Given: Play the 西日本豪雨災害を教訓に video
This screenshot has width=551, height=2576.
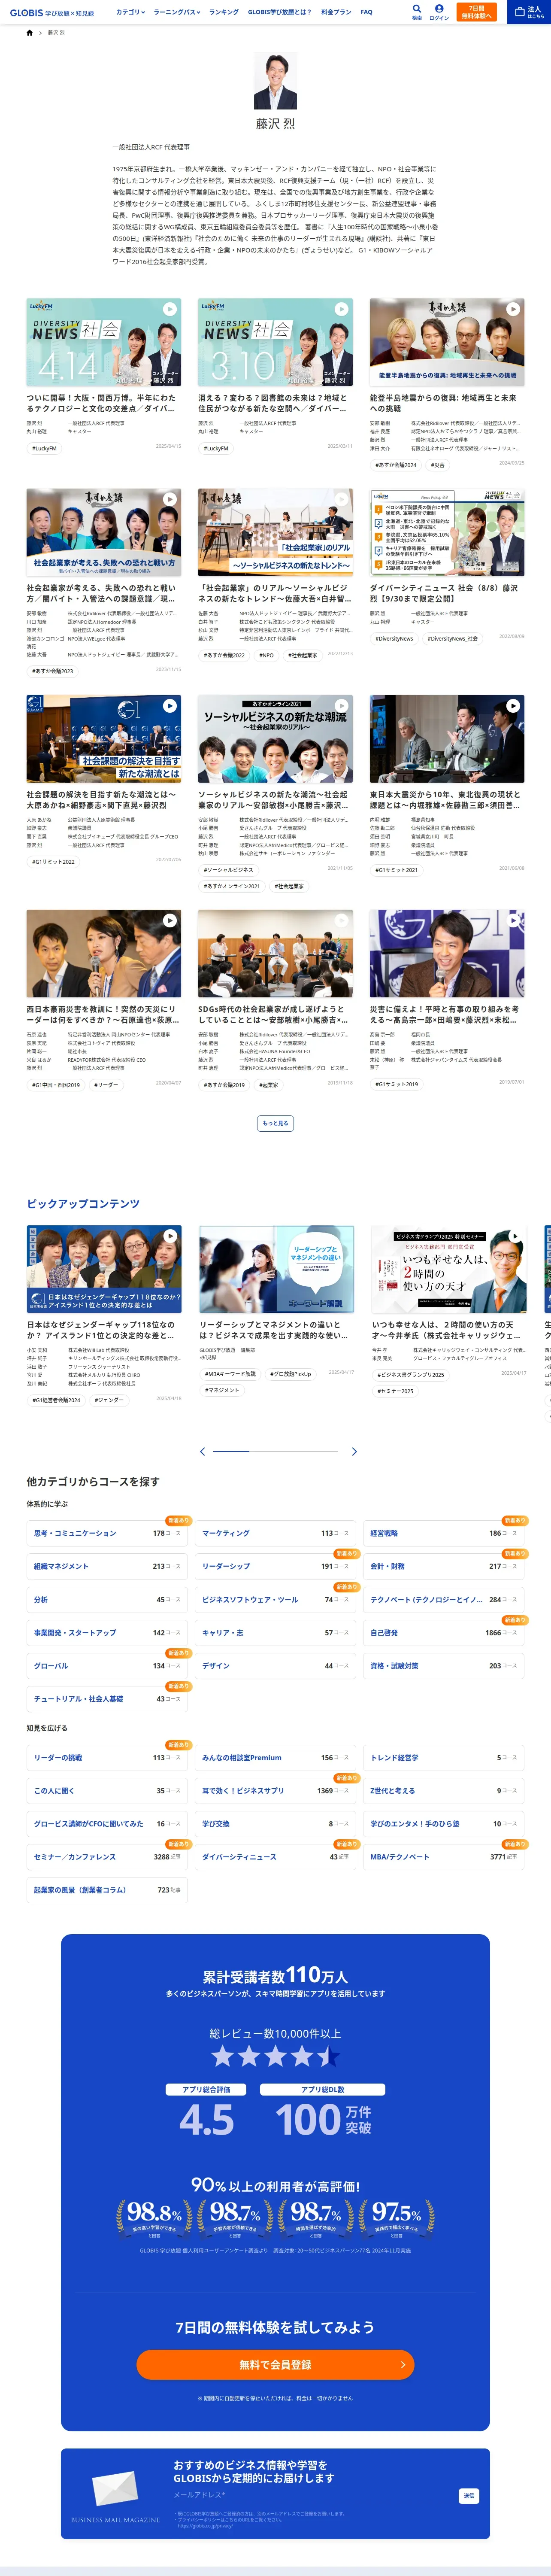Looking at the screenshot, I should pos(170,920).
